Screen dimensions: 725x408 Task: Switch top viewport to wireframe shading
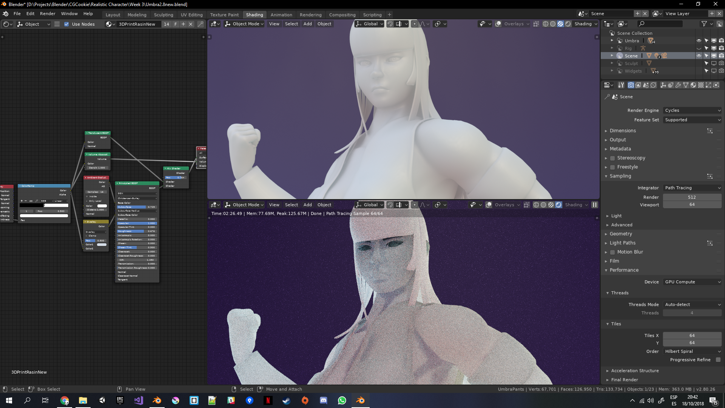546,24
